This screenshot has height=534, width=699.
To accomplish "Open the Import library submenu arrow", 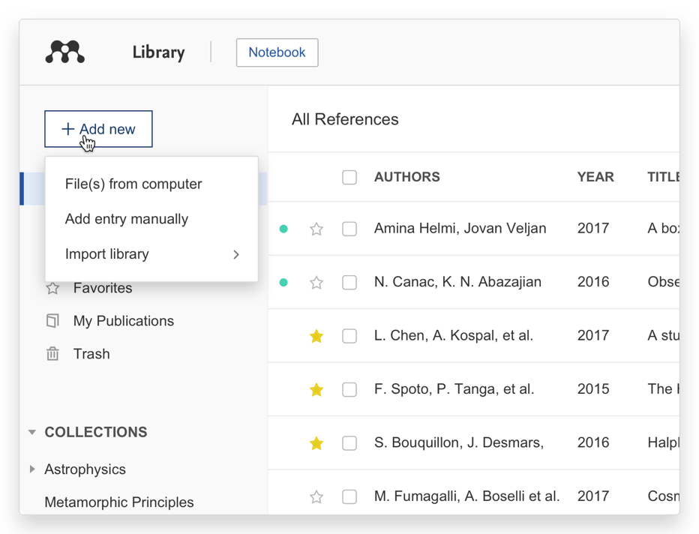I will pos(235,254).
